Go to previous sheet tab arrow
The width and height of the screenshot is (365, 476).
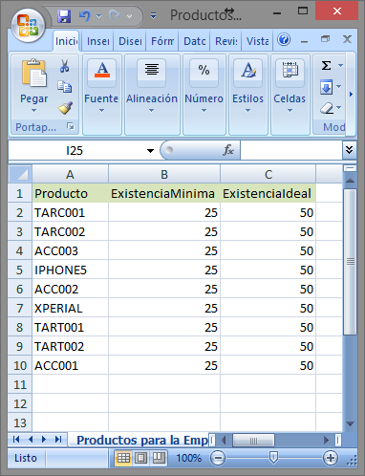tap(31, 440)
